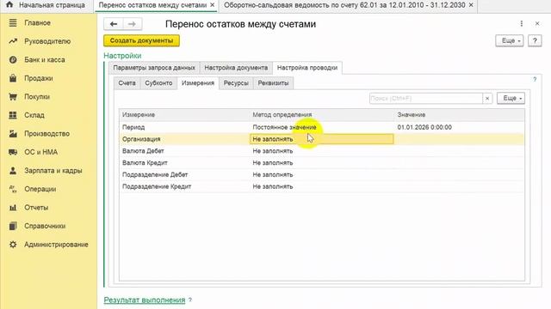This screenshot has width=551, height=309.
Task: Click Не заполнять in Валюта Кредит row
Action: tap(273, 163)
